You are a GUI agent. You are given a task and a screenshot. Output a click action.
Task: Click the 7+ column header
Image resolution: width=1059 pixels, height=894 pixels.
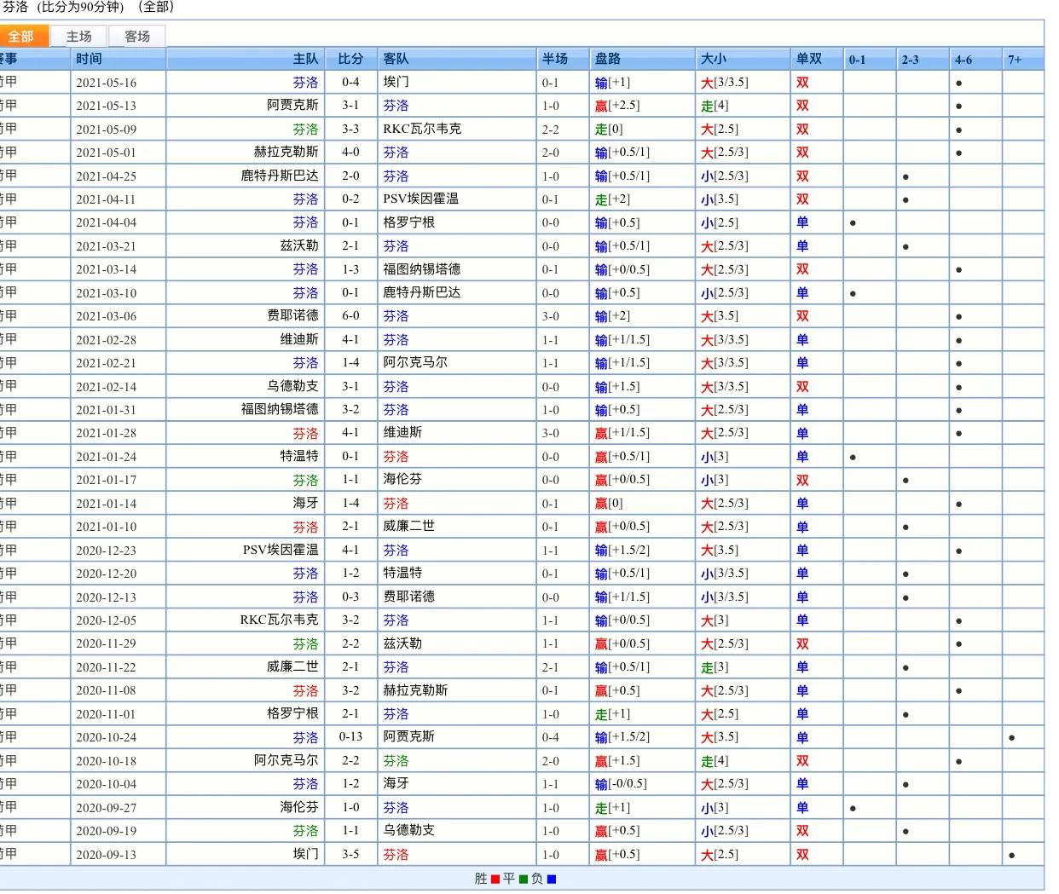click(x=1015, y=60)
